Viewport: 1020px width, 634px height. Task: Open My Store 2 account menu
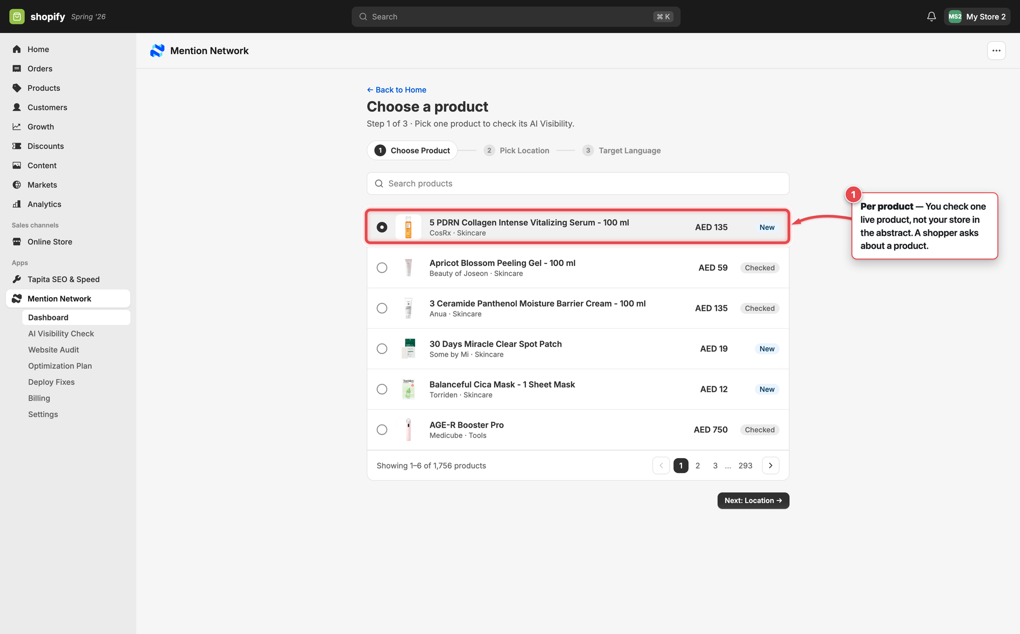(x=977, y=16)
